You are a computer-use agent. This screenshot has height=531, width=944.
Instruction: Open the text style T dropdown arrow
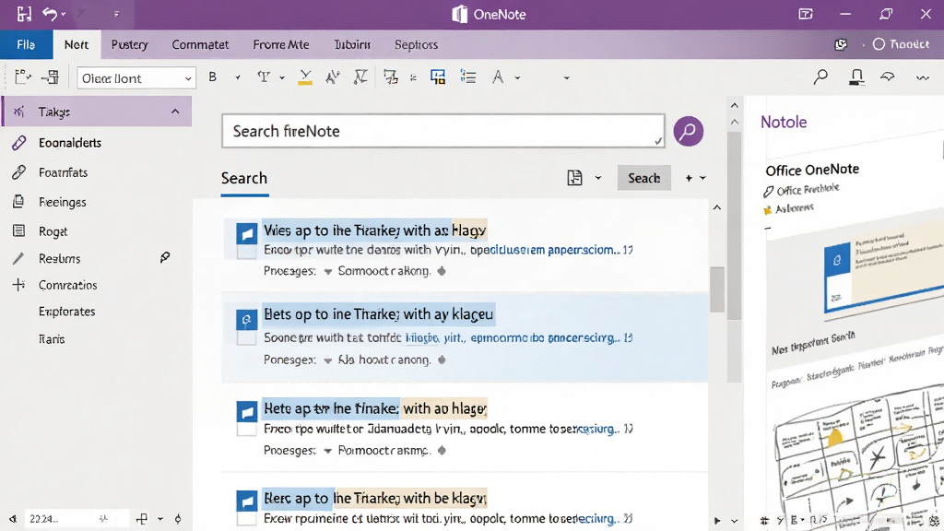282,77
